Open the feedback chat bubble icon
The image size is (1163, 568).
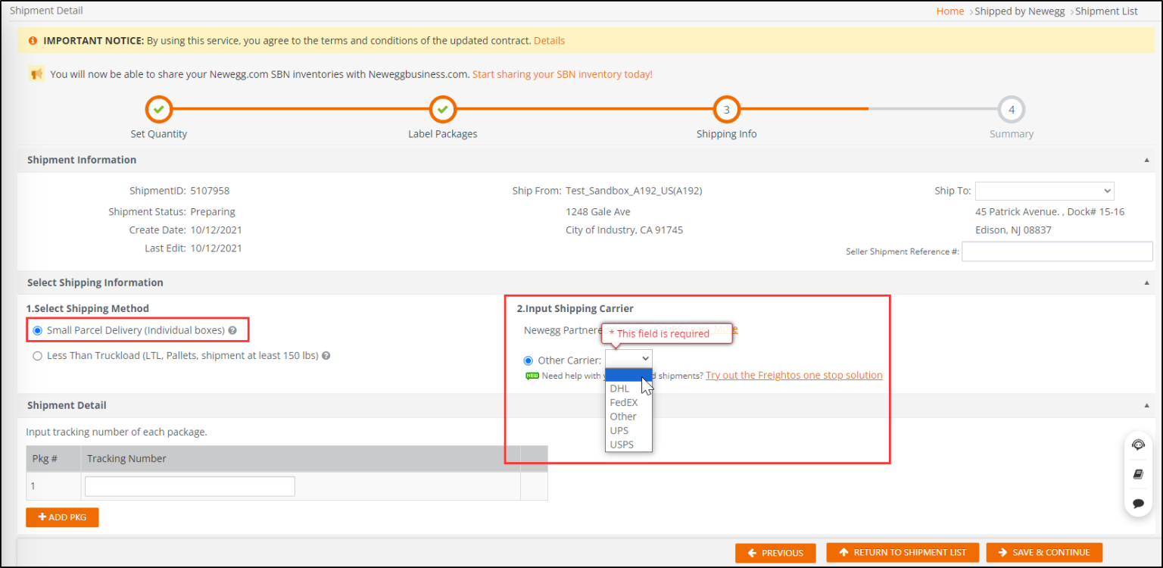(x=1138, y=503)
